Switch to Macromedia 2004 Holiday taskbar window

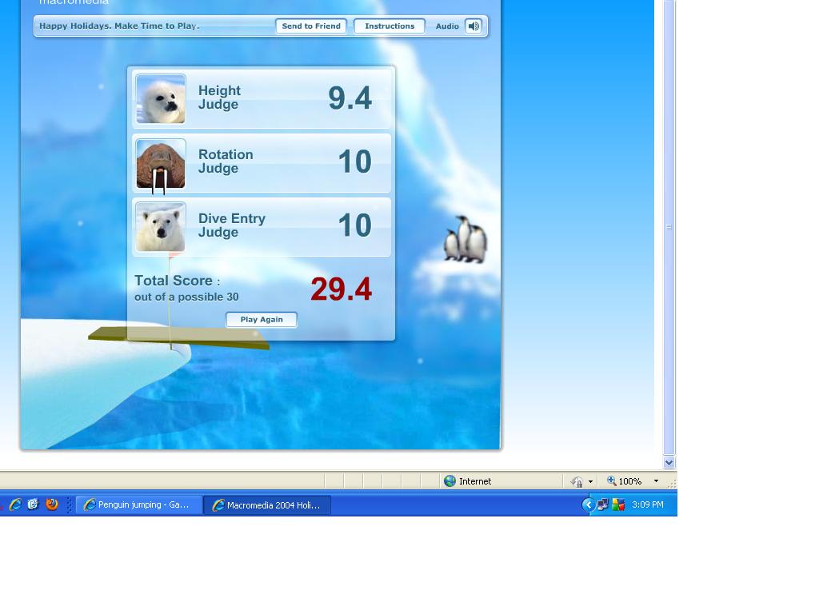(267, 505)
